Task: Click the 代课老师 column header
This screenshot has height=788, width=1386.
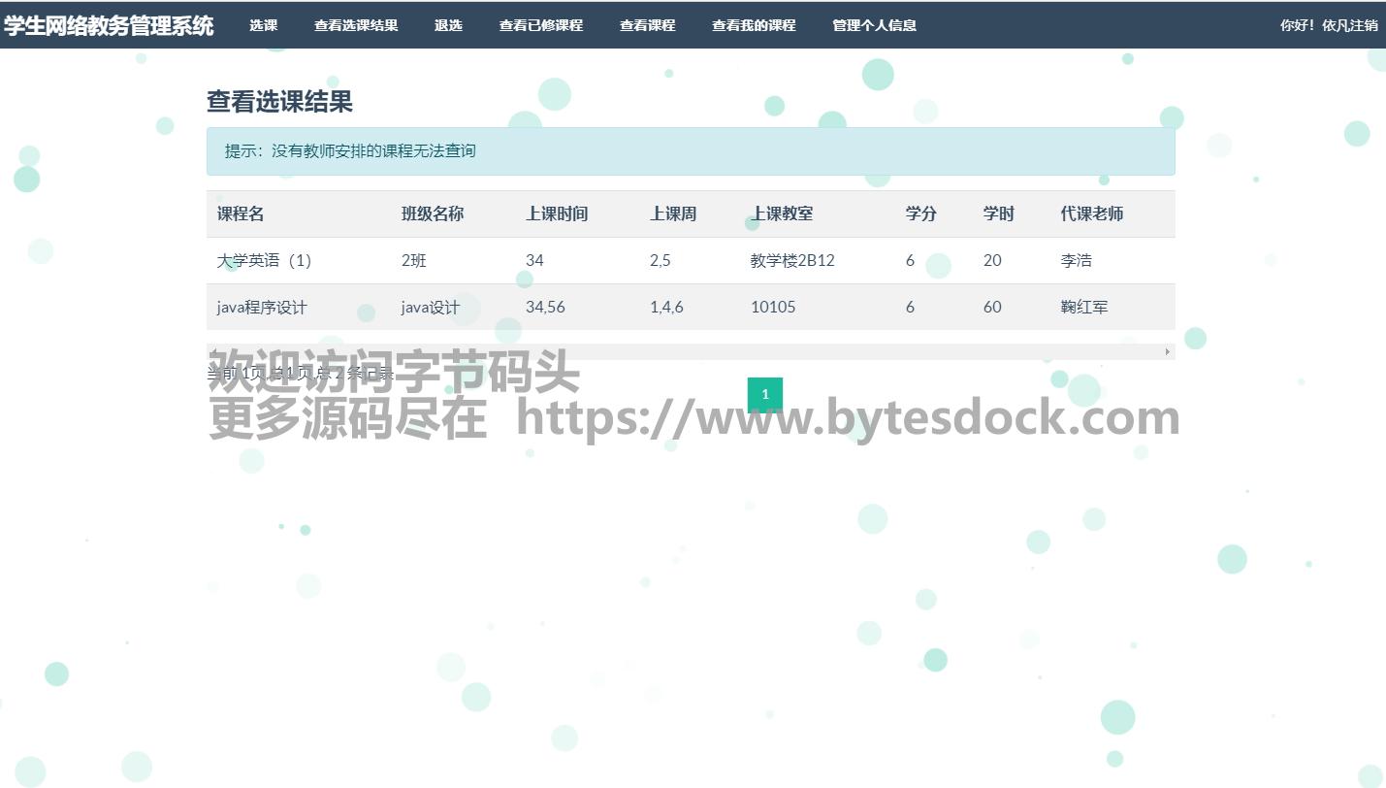Action: tap(1091, 213)
